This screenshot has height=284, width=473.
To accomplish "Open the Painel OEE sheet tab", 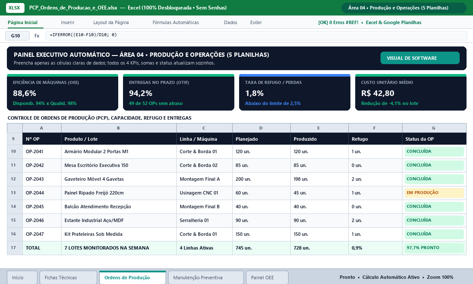I will [267, 278].
